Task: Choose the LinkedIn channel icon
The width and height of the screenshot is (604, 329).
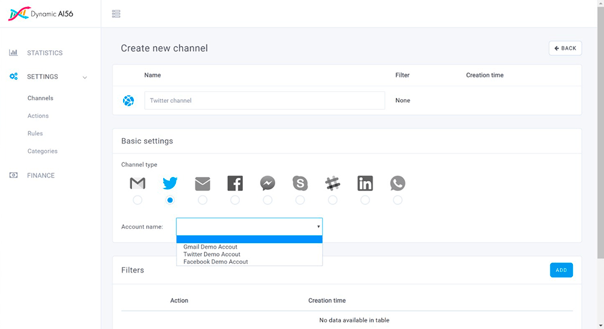Action: click(365, 183)
